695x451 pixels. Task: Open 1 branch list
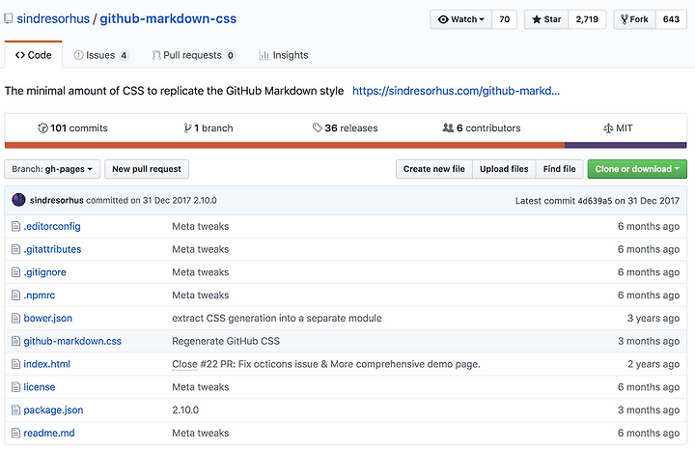[x=208, y=128]
